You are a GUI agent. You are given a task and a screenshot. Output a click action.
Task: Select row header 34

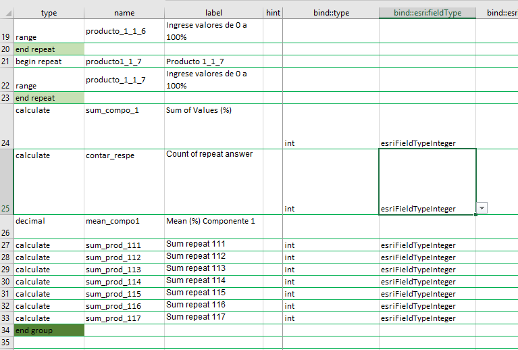tap(7, 330)
